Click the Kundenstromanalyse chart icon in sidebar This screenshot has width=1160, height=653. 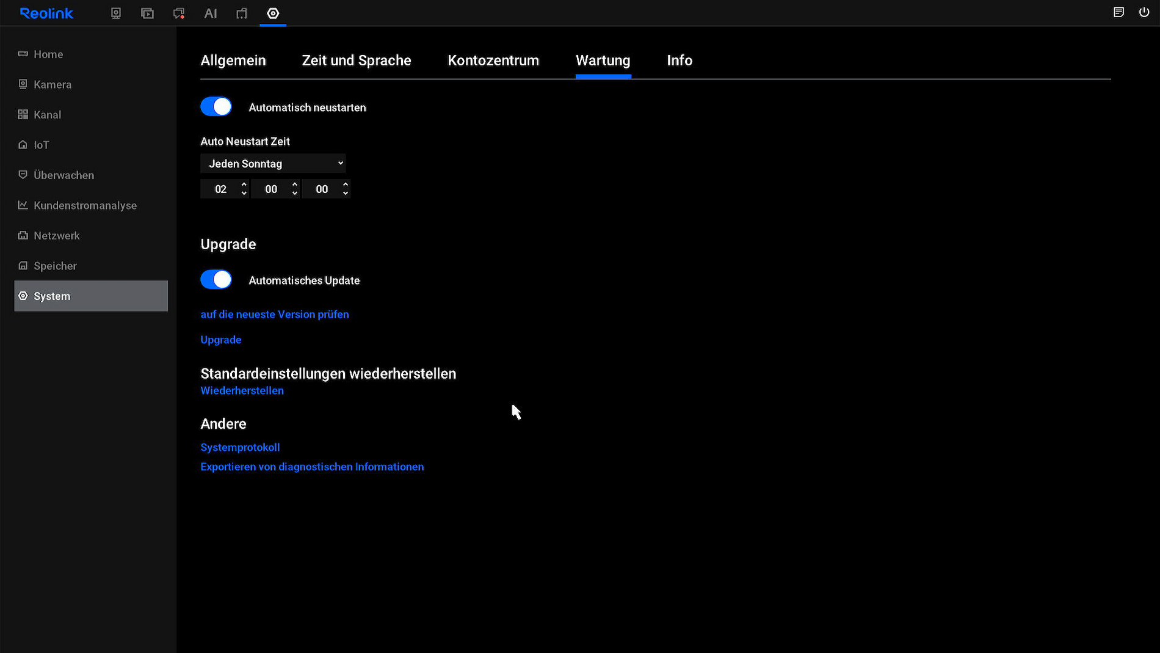click(23, 205)
